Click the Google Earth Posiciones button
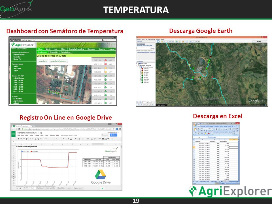Image resolution: width=272 pixels, height=204 pixels. coord(58,61)
